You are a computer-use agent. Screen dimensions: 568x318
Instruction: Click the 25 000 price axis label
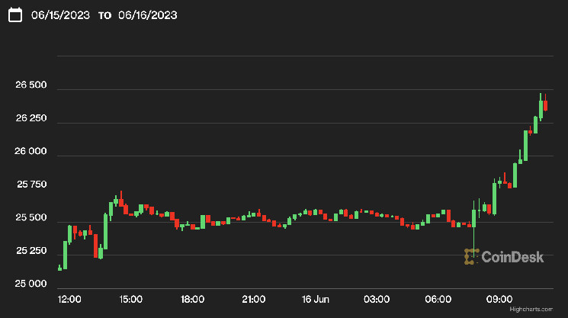pyautogui.click(x=31, y=284)
